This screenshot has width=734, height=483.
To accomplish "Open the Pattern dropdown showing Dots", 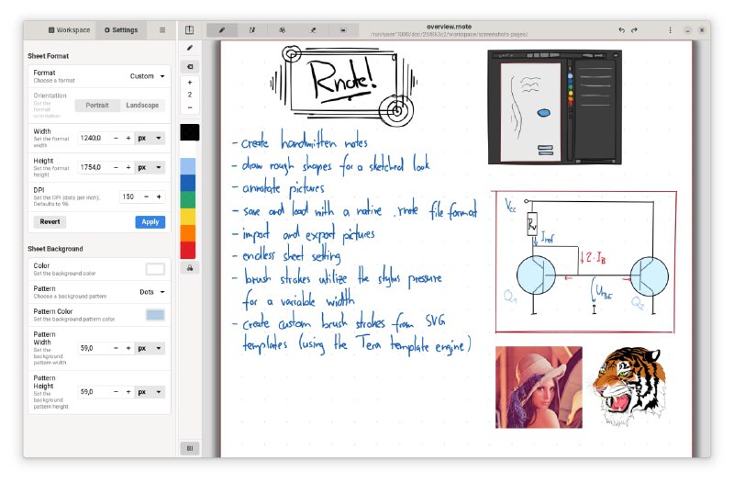I will pos(152,292).
